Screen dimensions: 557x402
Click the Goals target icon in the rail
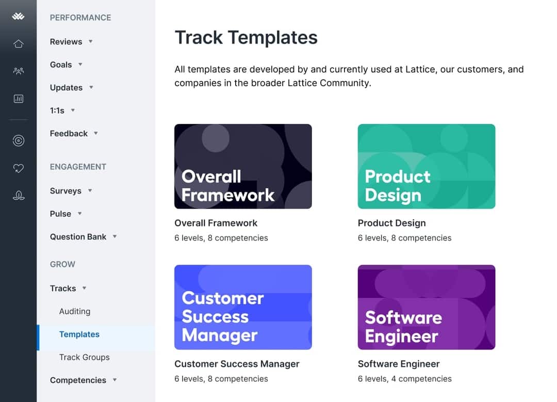tap(18, 140)
